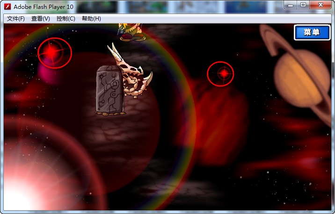Open the 文件(F) menu
Screen dimensions: 335x214
pyautogui.click(x=16, y=19)
